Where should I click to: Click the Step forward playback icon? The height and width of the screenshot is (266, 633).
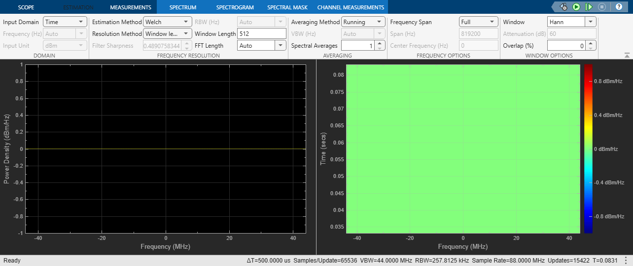pyautogui.click(x=589, y=7)
